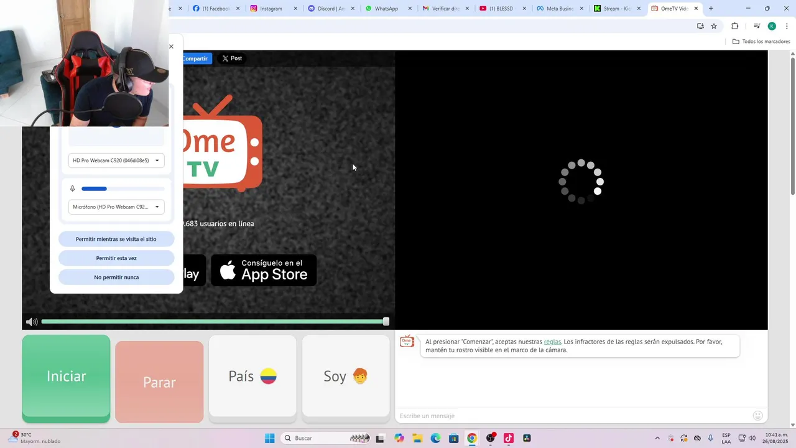Open Task View on the taskbar

381,438
